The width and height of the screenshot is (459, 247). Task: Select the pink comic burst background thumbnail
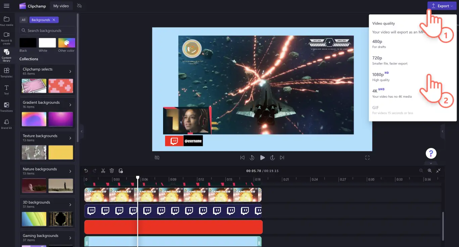[34, 86]
